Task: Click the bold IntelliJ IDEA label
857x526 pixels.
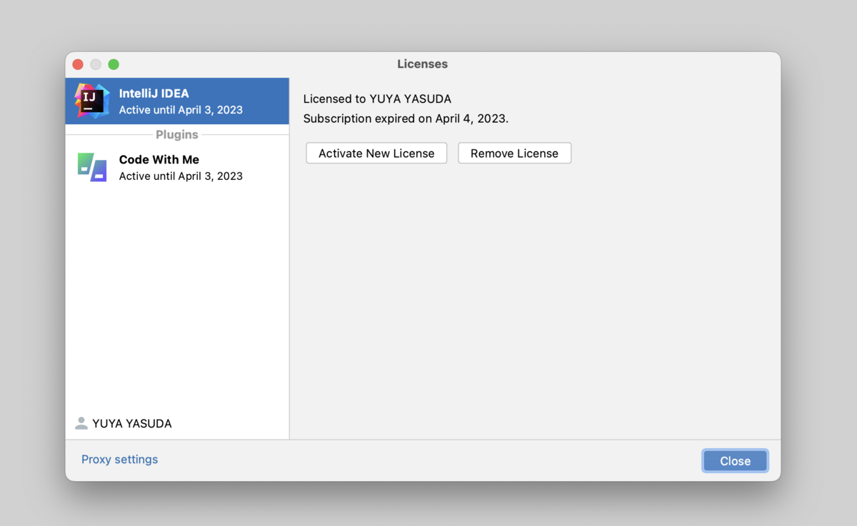Action: [153, 93]
